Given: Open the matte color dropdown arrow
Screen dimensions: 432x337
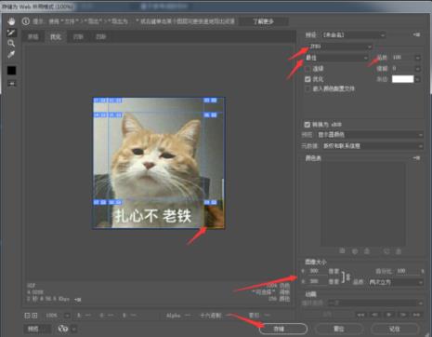Looking at the screenshot, I should [x=417, y=79].
